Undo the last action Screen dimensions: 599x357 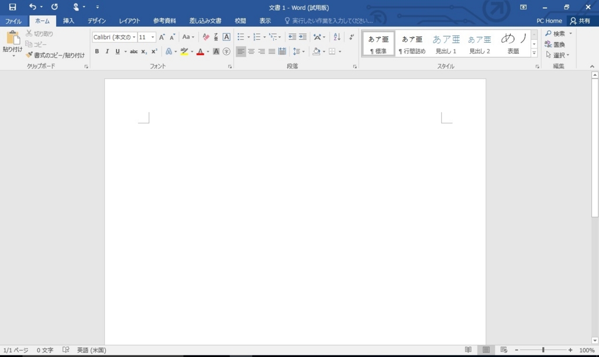[33, 7]
